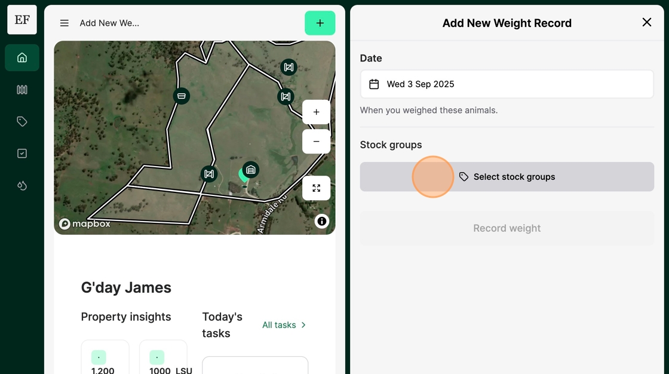The width and height of the screenshot is (669, 374).
Task: Select the shed building marker on map
Action: point(251,170)
